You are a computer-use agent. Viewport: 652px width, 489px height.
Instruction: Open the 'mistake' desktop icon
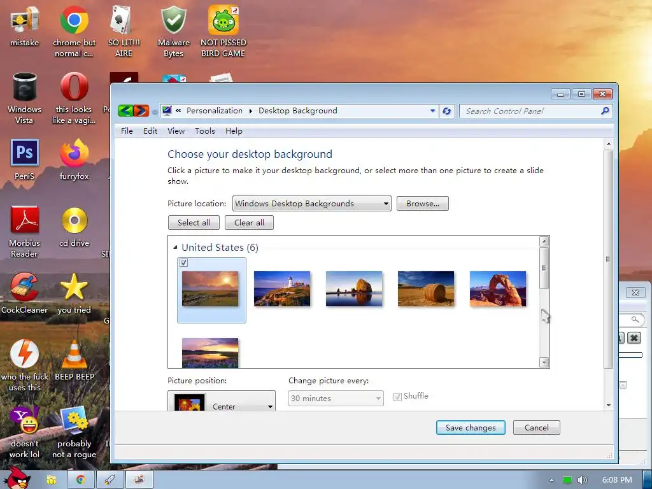[25, 25]
